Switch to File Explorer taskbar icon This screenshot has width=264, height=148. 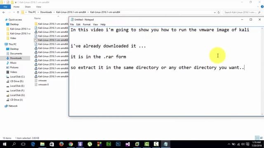[42, 144]
